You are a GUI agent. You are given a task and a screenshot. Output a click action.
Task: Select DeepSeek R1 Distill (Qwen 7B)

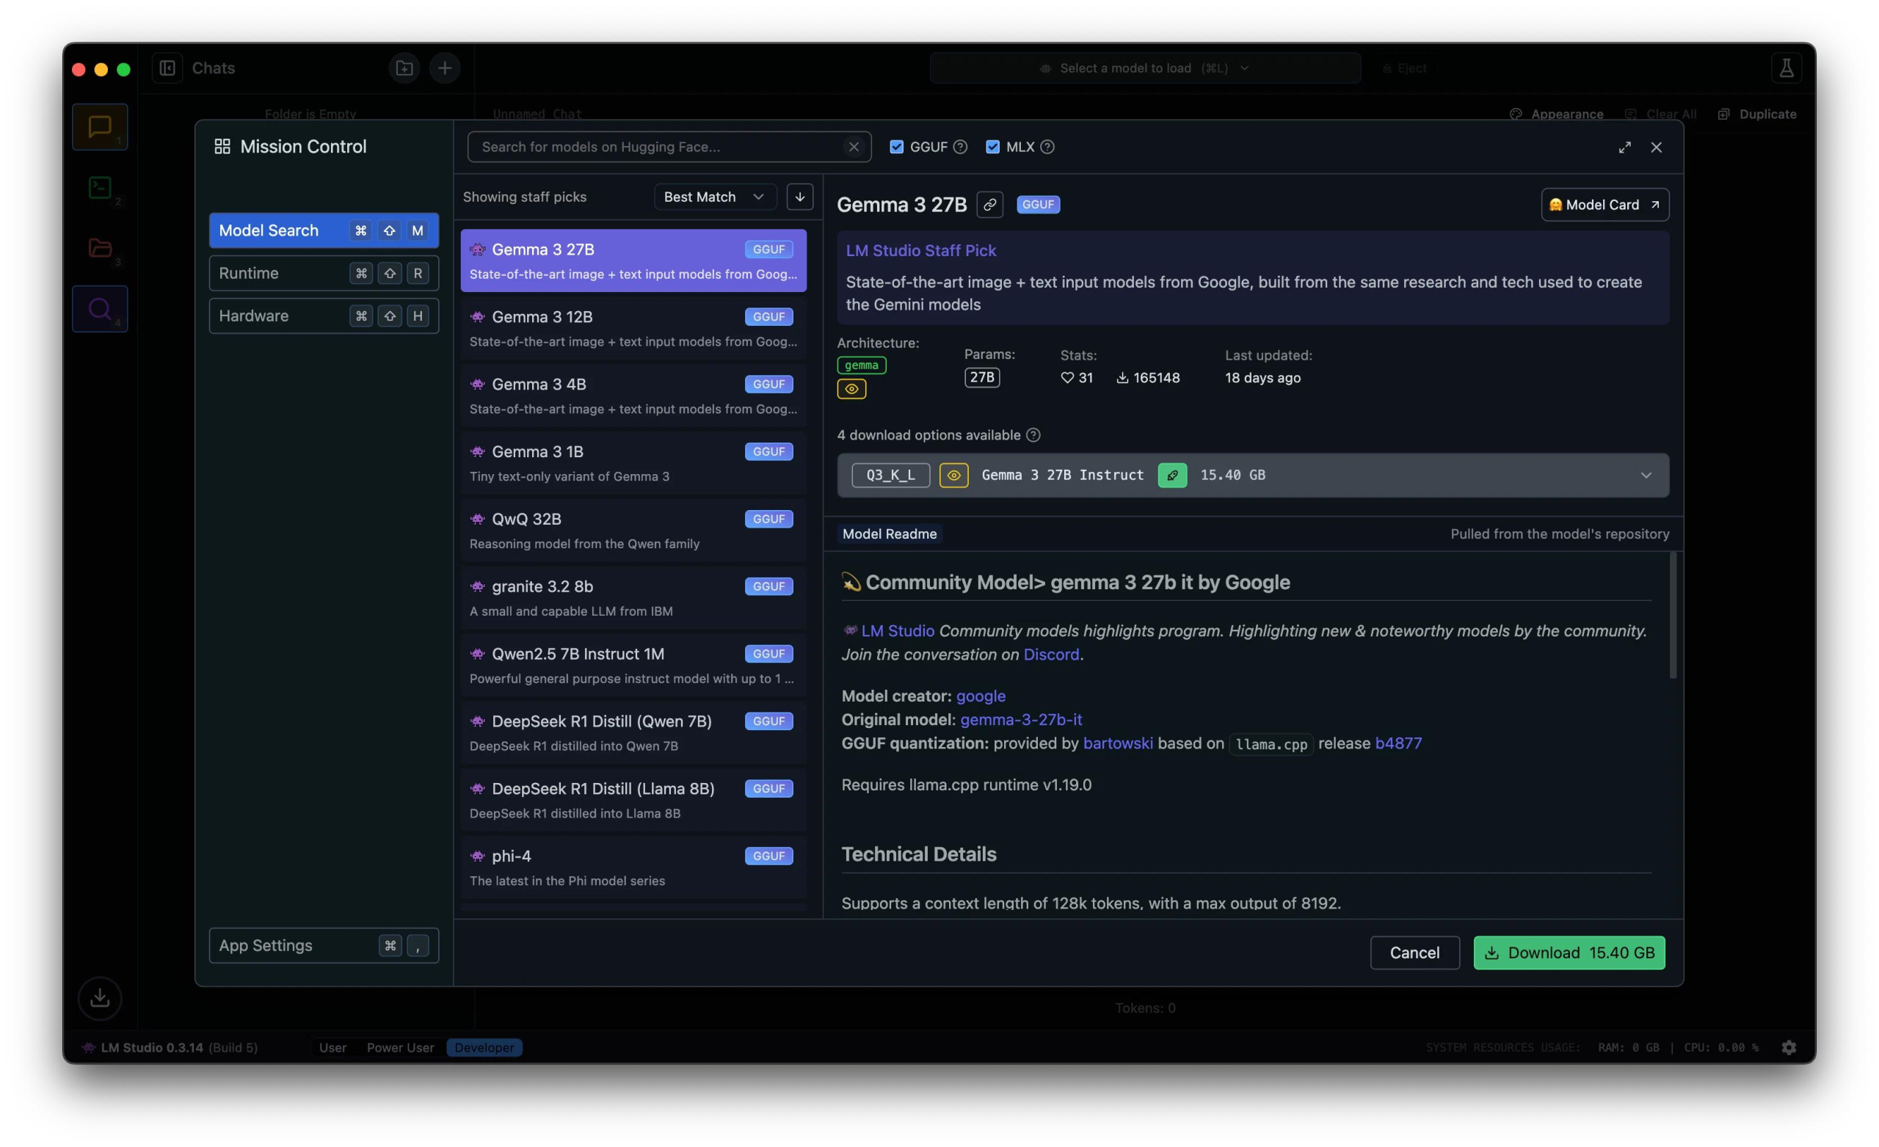(x=633, y=732)
